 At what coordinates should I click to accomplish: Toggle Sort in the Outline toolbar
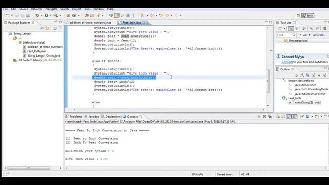click(302, 76)
